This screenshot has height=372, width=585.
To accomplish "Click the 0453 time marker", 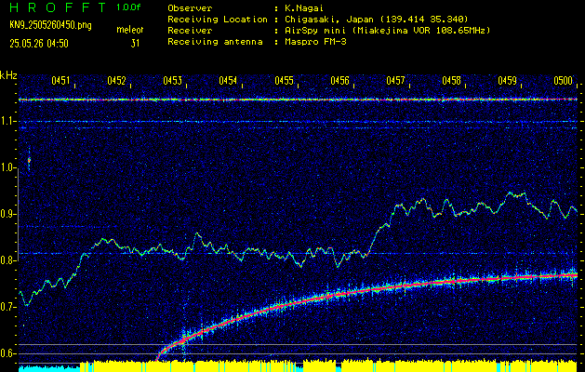I will point(172,80).
